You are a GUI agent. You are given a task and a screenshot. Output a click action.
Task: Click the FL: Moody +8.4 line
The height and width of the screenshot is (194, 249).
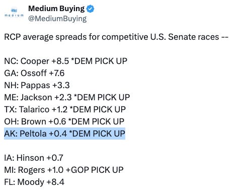[34, 182]
